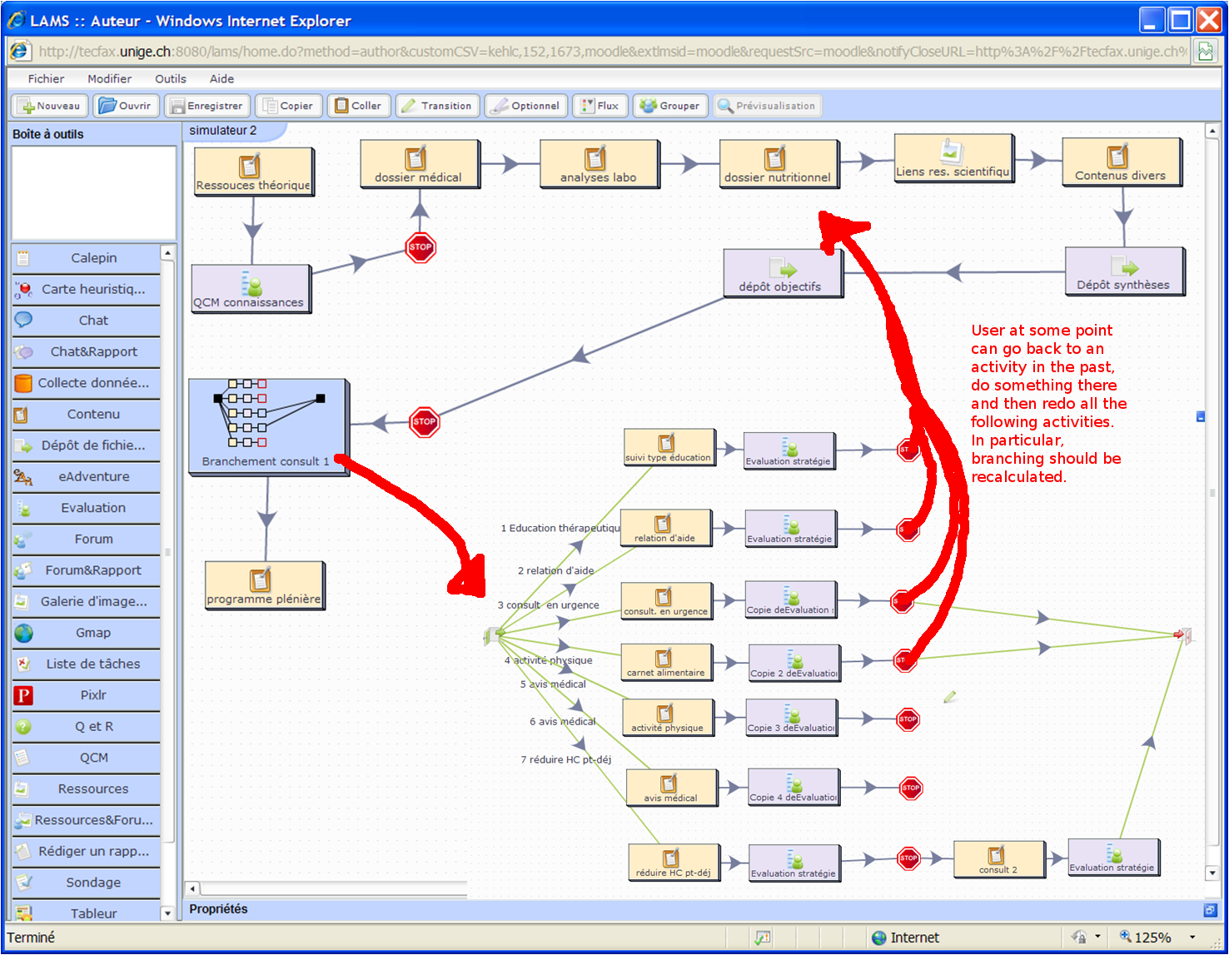Image resolution: width=1229 pixels, height=955 pixels.
Task: Click the Enregistrer save button
Action: [206, 106]
